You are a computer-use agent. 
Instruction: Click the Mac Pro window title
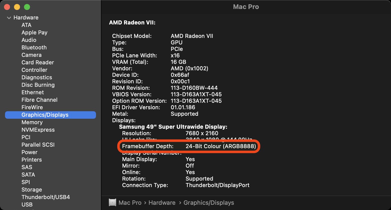[x=246, y=7]
